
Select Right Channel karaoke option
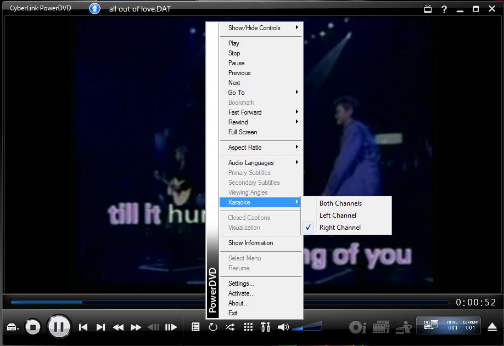tap(339, 227)
